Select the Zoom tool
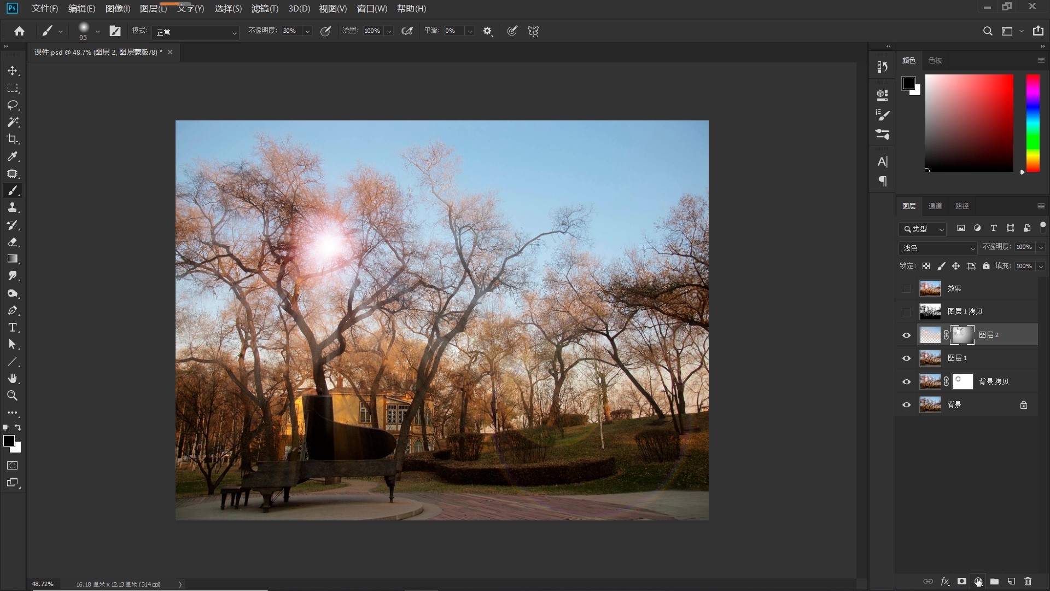The width and height of the screenshot is (1050, 591). (x=13, y=396)
